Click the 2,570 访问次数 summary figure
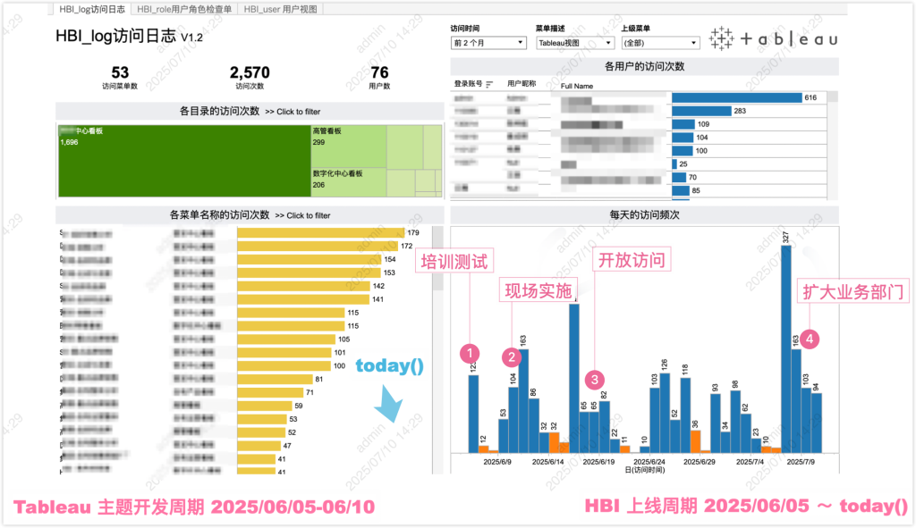This screenshot has height=528, width=916. 250,77
